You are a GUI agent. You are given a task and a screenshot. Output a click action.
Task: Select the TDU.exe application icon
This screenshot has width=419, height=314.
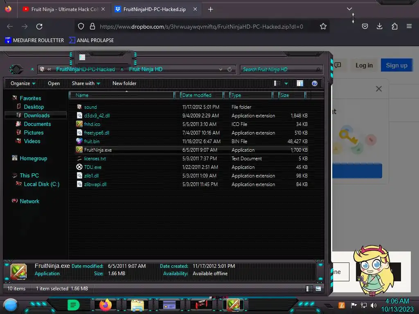point(79,167)
